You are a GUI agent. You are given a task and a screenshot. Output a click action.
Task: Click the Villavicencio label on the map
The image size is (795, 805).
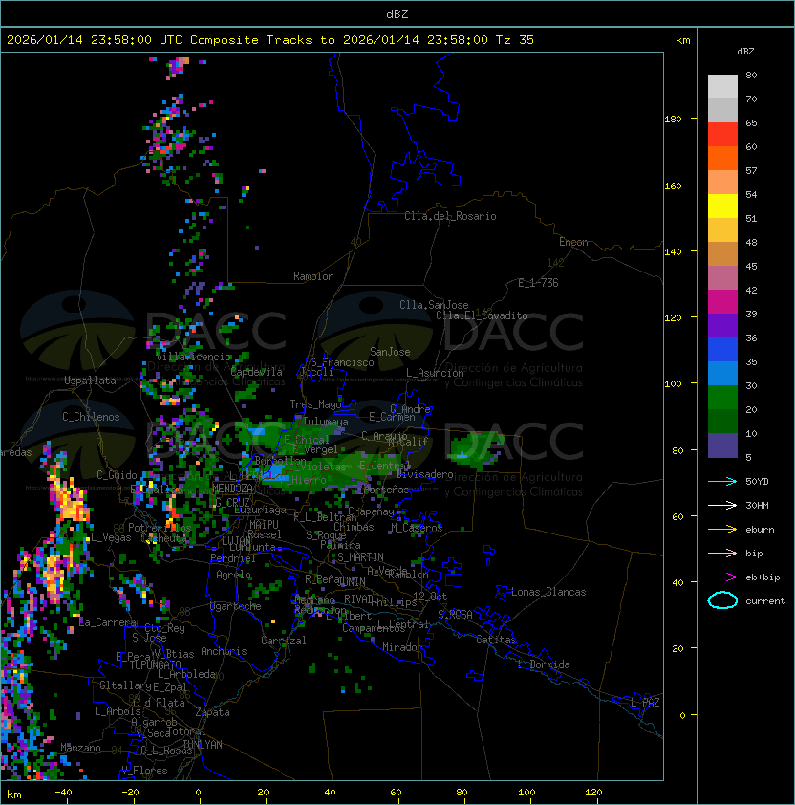click(x=193, y=357)
